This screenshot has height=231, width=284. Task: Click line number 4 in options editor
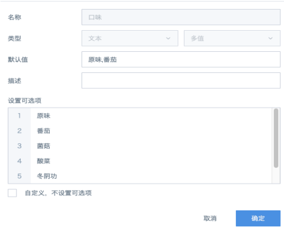[x=20, y=161]
